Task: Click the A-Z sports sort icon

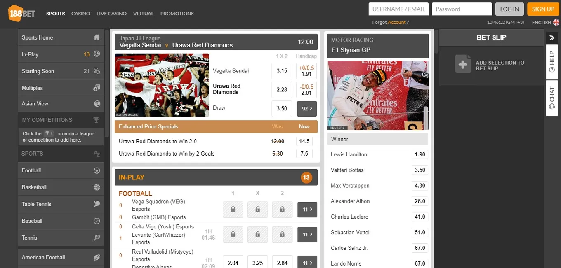Action: 97,154
